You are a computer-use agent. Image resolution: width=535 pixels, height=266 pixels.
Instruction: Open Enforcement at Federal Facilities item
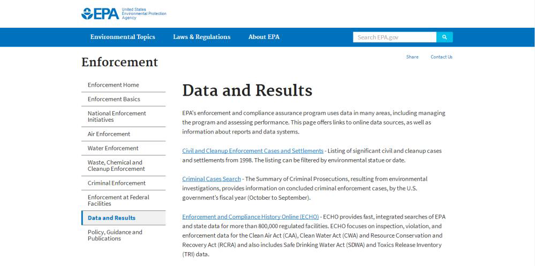click(124, 200)
